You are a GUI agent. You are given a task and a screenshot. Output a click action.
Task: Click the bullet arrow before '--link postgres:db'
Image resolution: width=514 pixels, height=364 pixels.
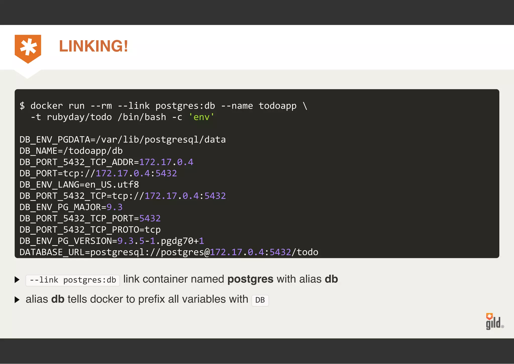pyautogui.click(x=17, y=280)
